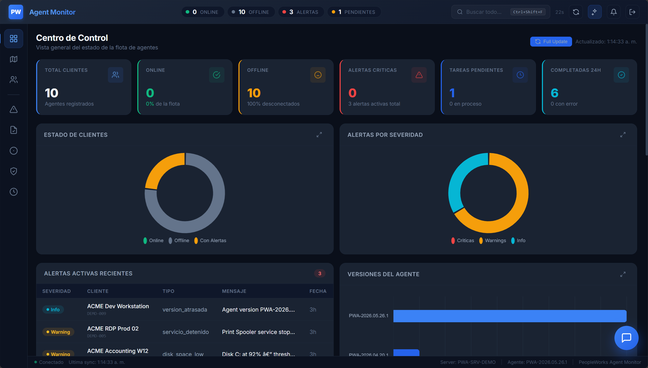Click Print Spooler service message cell

click(x=258, y=332)
